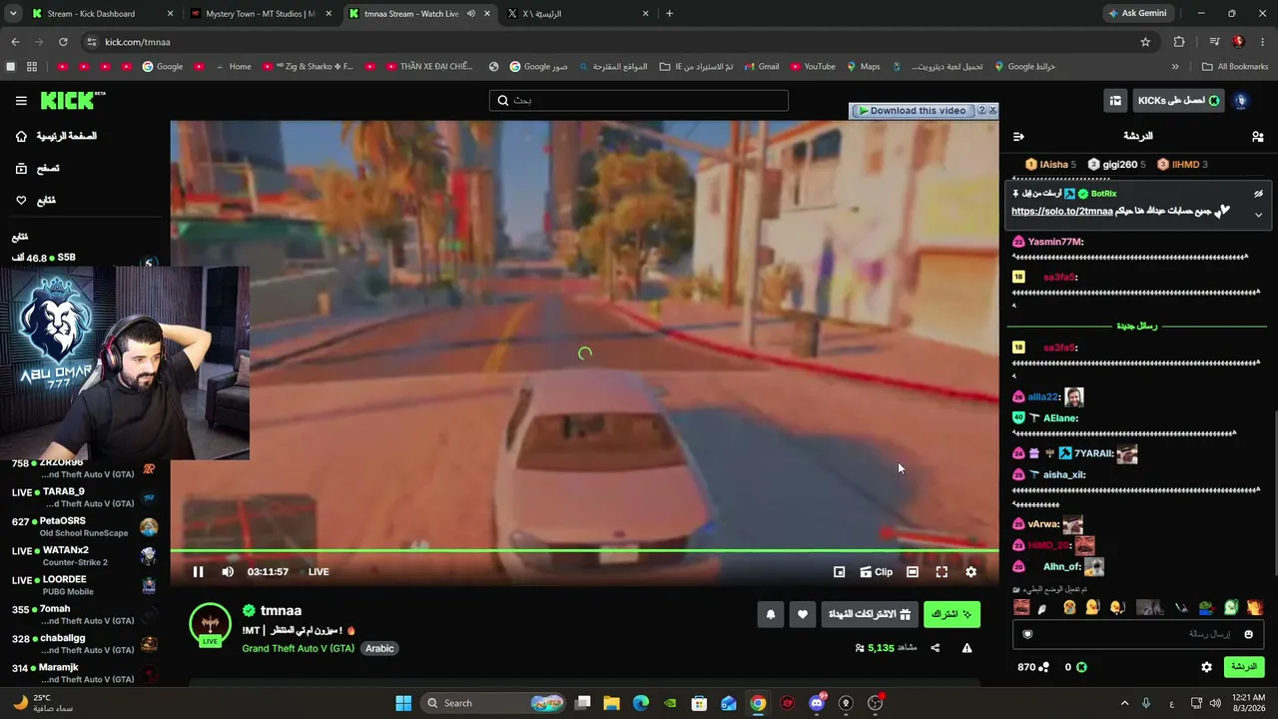The image size is (1278, 719).
Task: Open TARAB_9 live channel in sidebar
Action: coord(84,497)
